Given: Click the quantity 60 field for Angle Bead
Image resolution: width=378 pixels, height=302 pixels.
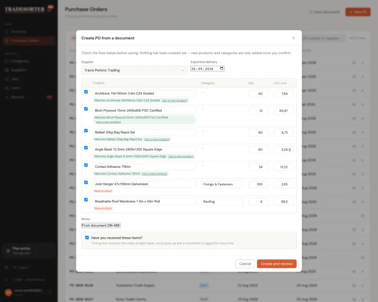Looking at the screenshot, I should tap(258, 149).
